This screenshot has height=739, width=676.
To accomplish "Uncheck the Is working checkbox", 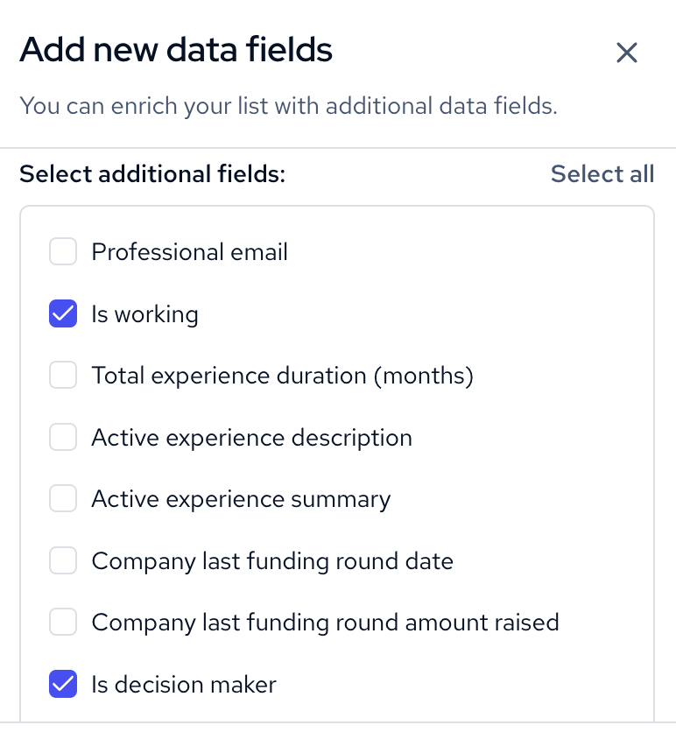I will tap(63, 313).
